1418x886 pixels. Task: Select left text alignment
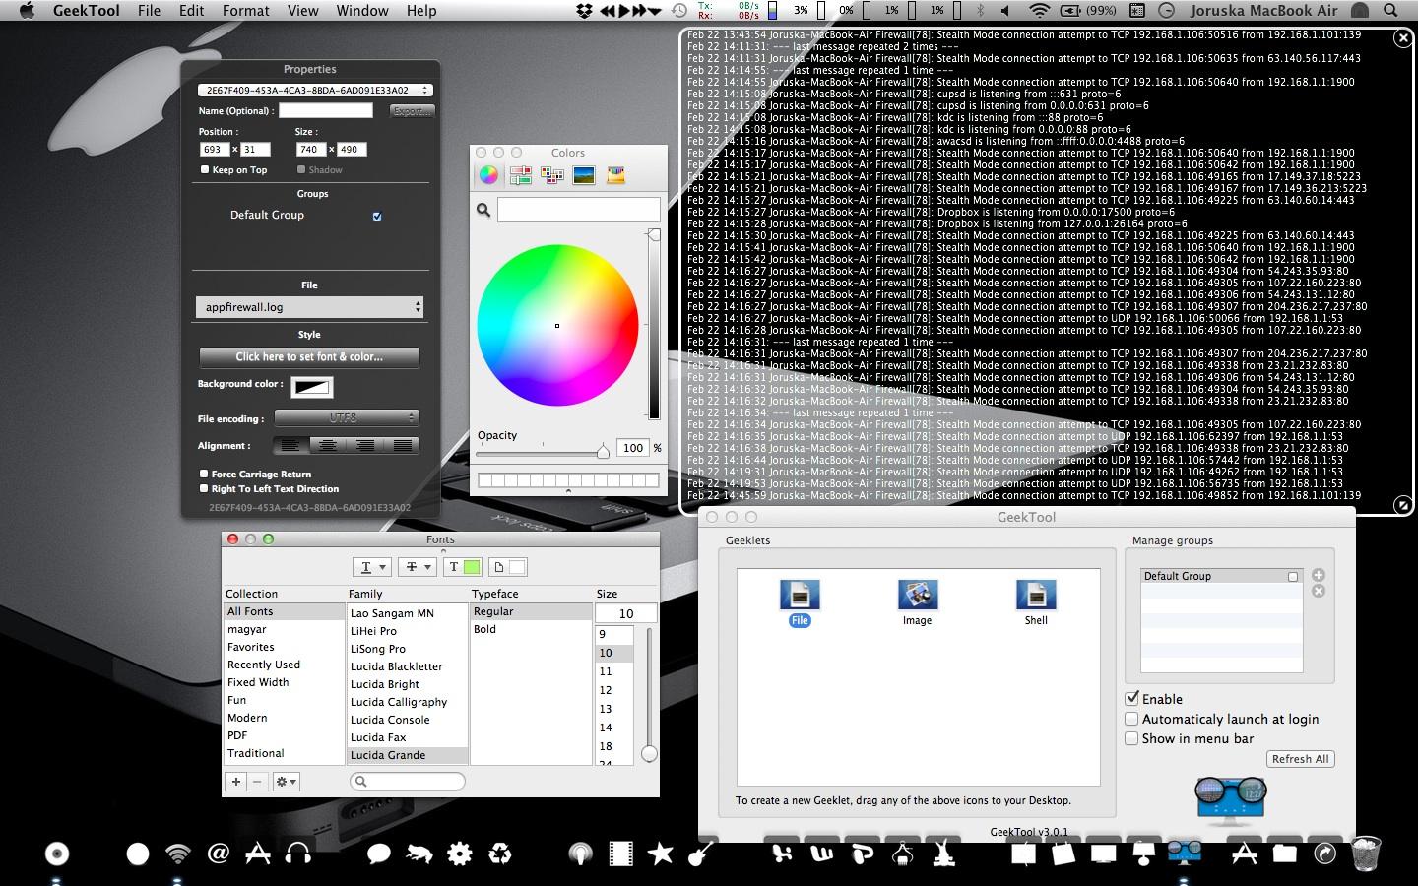(x=290, y=446)
